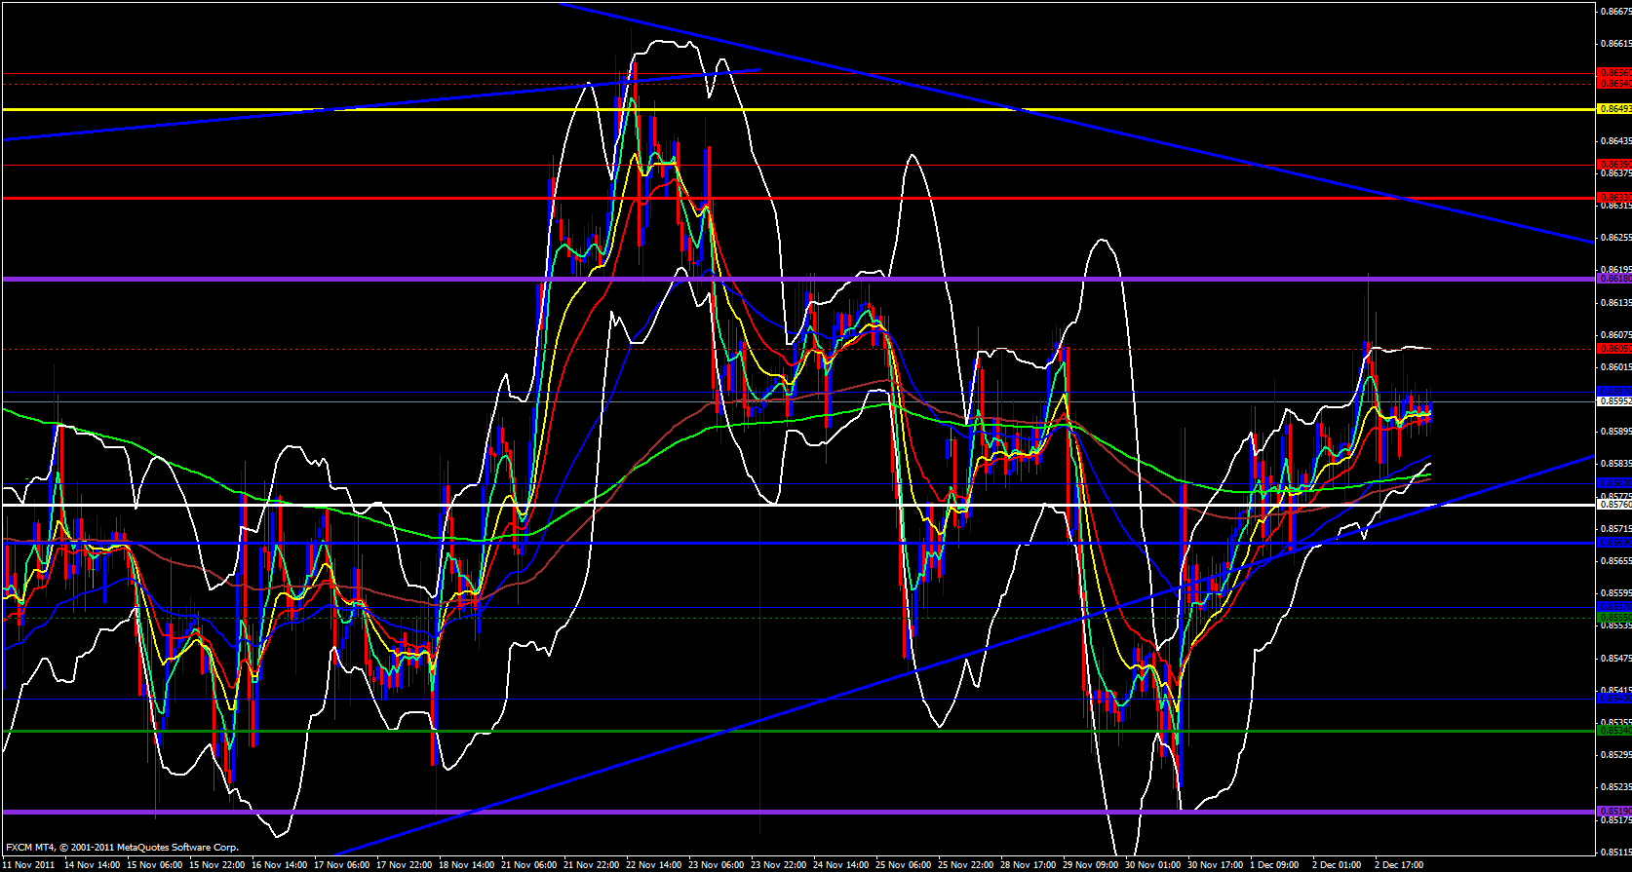This screenshot has width=1632, height=872.
Task: Click the 2 Dec 17:00 time label
Action: coord(1399,864)
